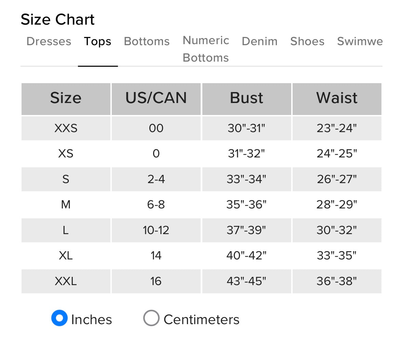
Task: Open the partially visible Swimwear tab
Action: 360,41
